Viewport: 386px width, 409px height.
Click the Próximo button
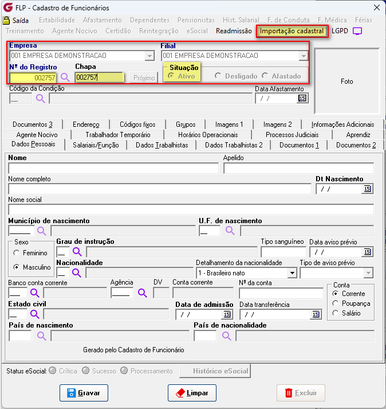point(144,78)
